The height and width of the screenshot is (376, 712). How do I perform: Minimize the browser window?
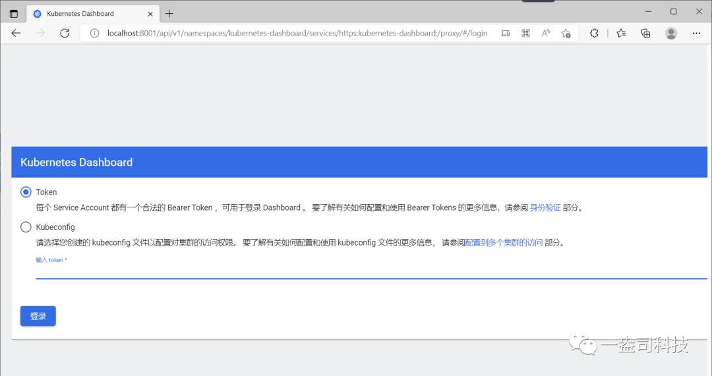[x=649, y=11]
